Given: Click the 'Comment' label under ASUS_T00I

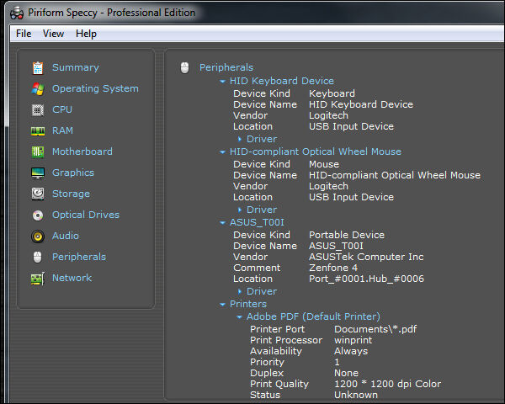Looking at the screenshot, I should click(257, 268).
